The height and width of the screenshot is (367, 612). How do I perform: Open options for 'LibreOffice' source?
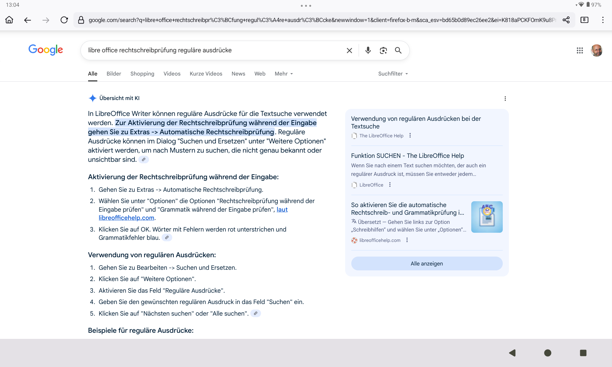[x=390, y=185]
